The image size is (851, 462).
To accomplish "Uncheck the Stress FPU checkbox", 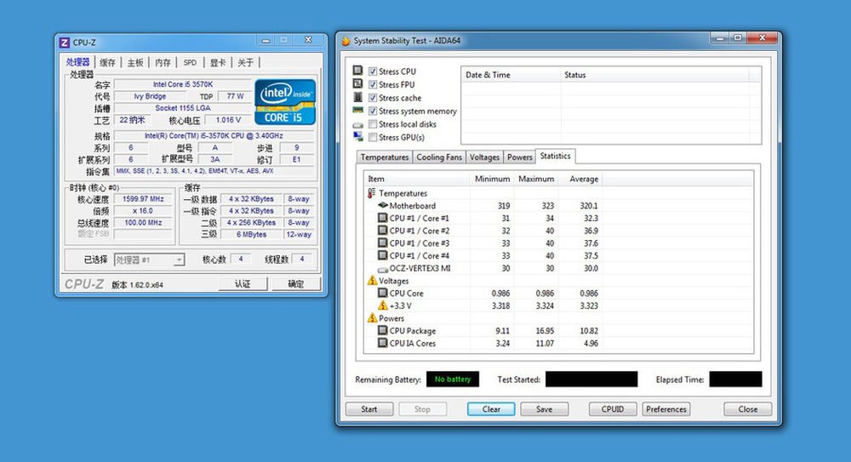I will pos(373,84).
